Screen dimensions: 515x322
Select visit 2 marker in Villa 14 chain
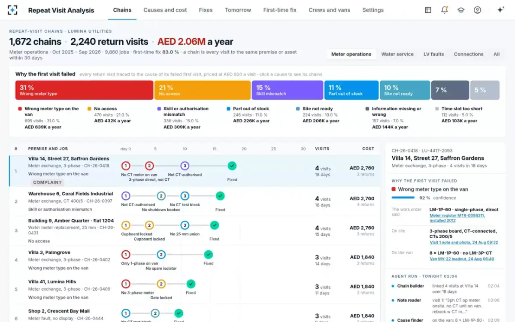click(x=149, y=166)
